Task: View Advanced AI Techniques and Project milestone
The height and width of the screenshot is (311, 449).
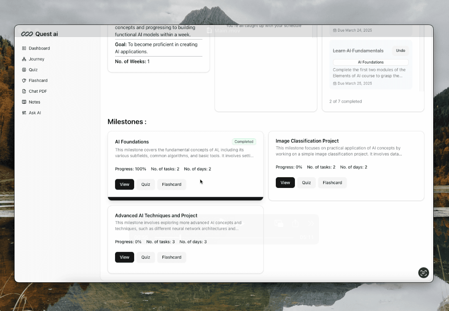Action: pos(124,257)
